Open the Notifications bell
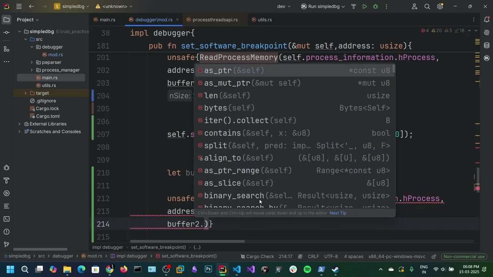Image resolution: width=493 pixels, height=277 pixels. 486,20
